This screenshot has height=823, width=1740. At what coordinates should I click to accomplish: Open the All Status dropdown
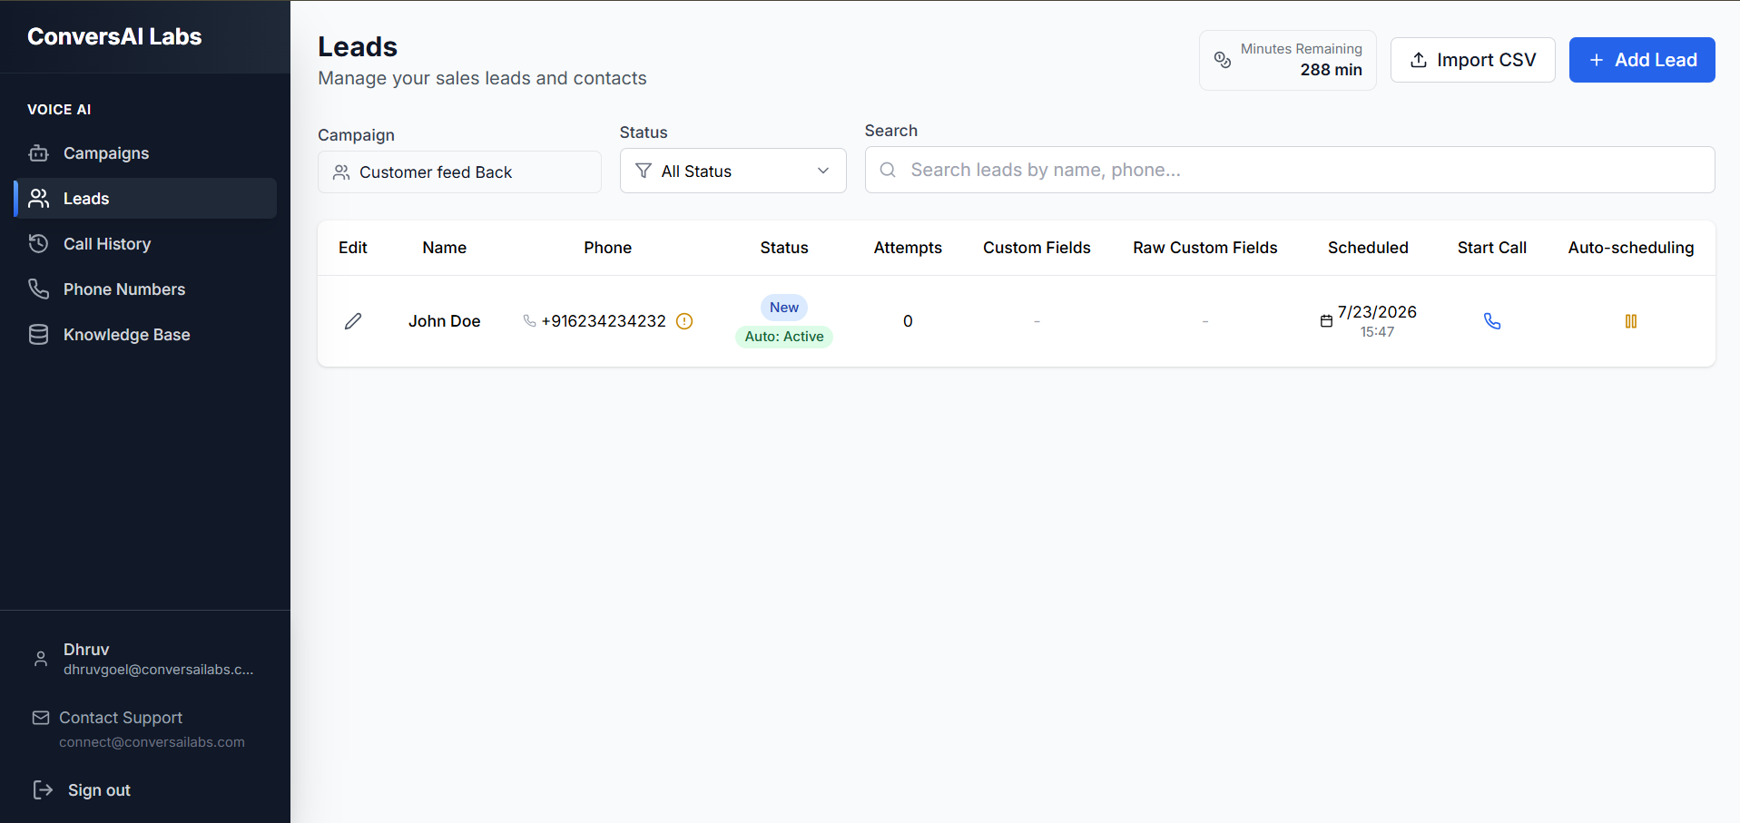coord(732,171)
